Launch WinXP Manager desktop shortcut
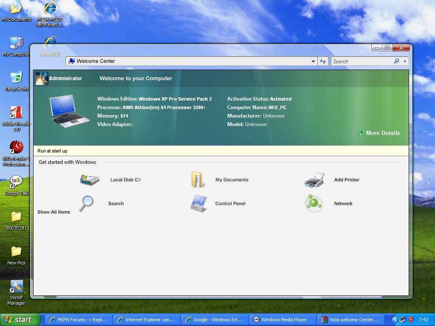The image size is (435, 326). [16, 293]
